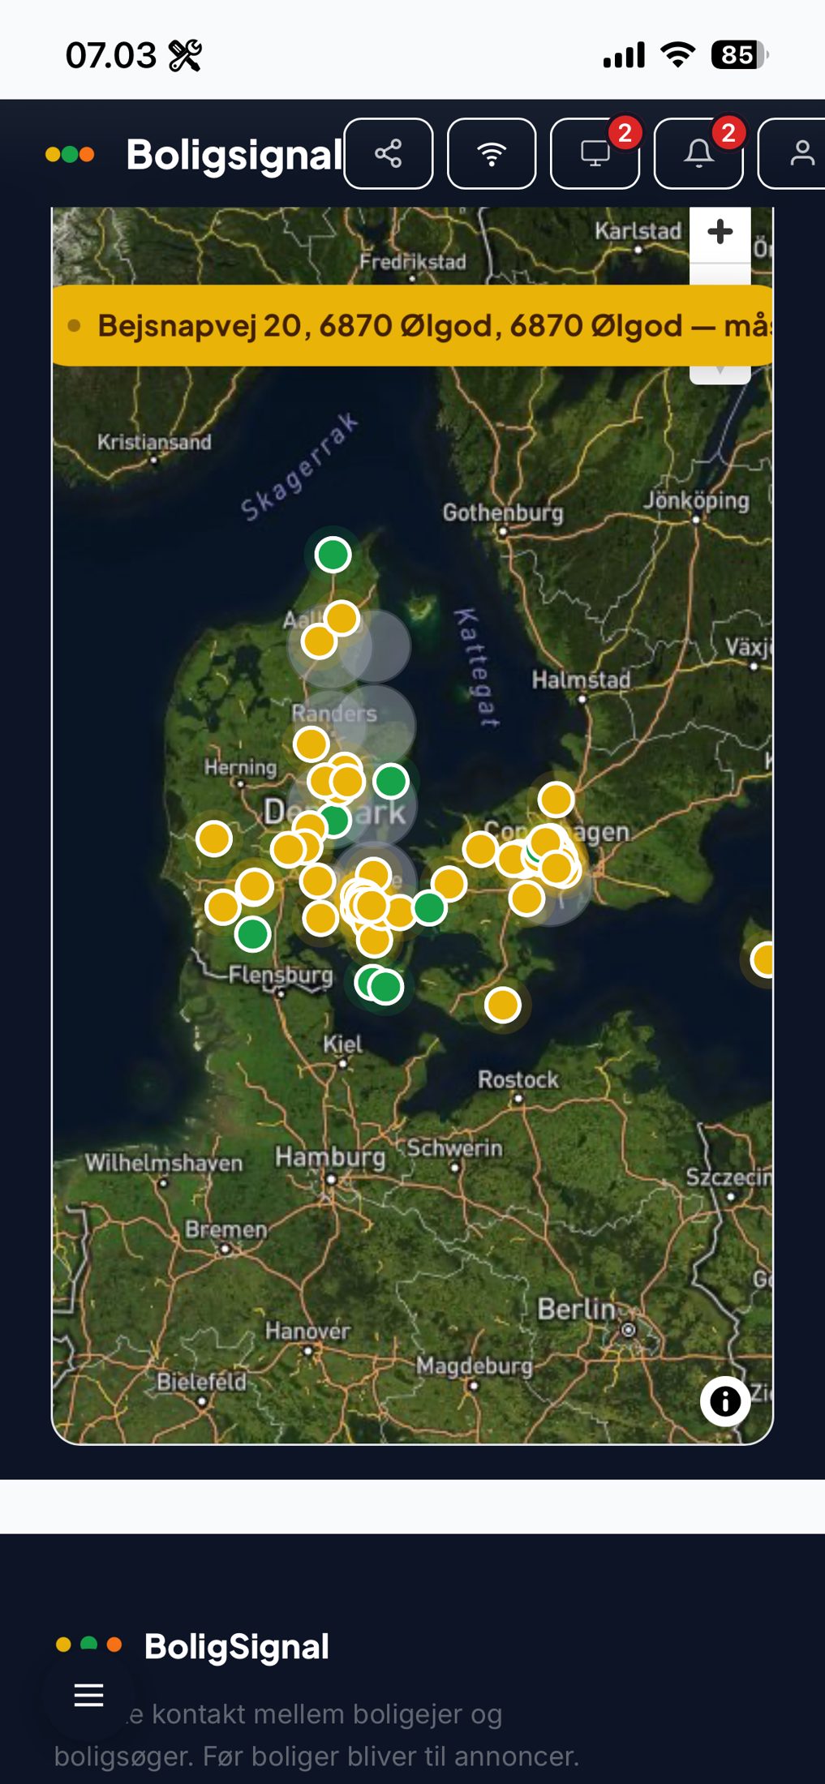Tap the Bejsnapvej 20, 6870 Ølgod banner
This screenshot has height=1784, width=825.
click(x=412, y=325)
